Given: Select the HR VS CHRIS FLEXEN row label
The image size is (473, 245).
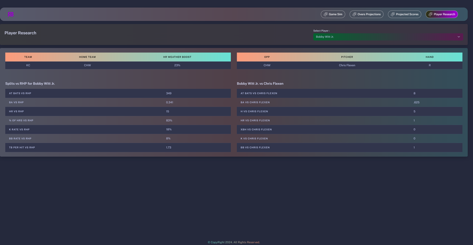Looking at the screenshot, I should pos(255,120).
